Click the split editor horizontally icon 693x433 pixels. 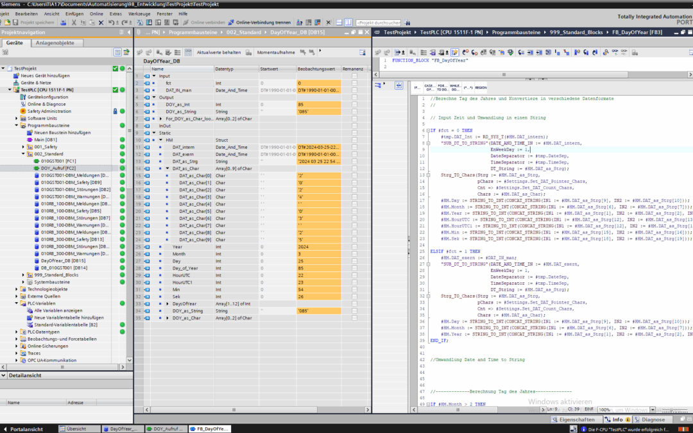pyautogui.click(x=339, y=22)
